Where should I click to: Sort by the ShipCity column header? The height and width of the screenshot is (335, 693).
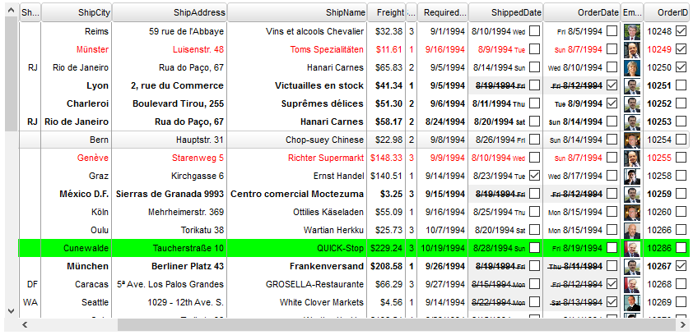coord(77,12)
